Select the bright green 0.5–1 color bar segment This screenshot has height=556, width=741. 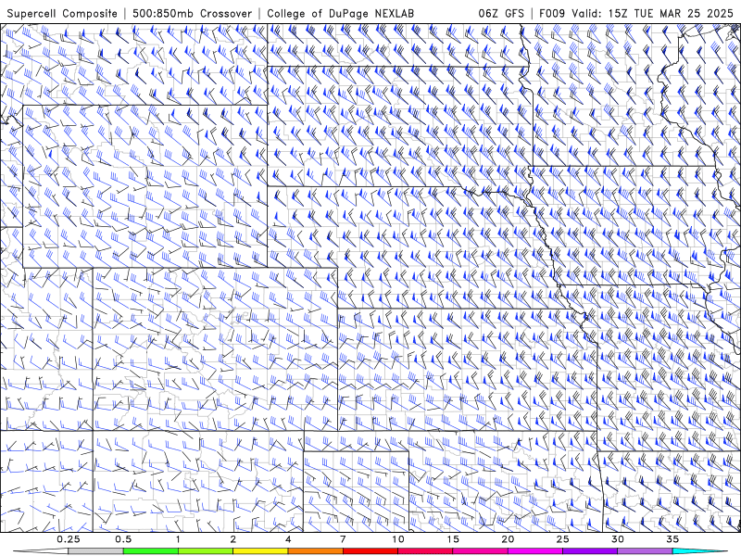(x=151, y=551)
